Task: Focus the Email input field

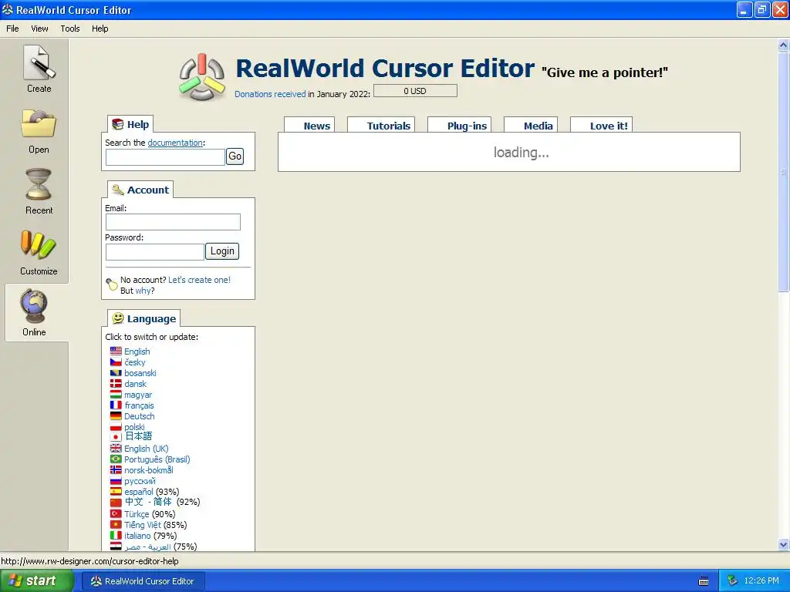Action: [173, 222]
